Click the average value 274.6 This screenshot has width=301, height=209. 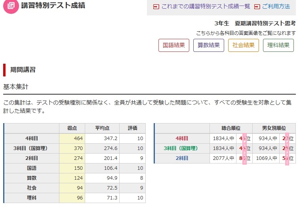[x=110, y=148]
